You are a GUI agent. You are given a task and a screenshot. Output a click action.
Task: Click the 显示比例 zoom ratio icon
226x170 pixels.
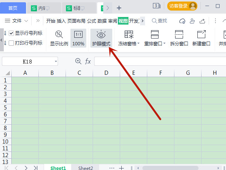(x=59, y=35)
